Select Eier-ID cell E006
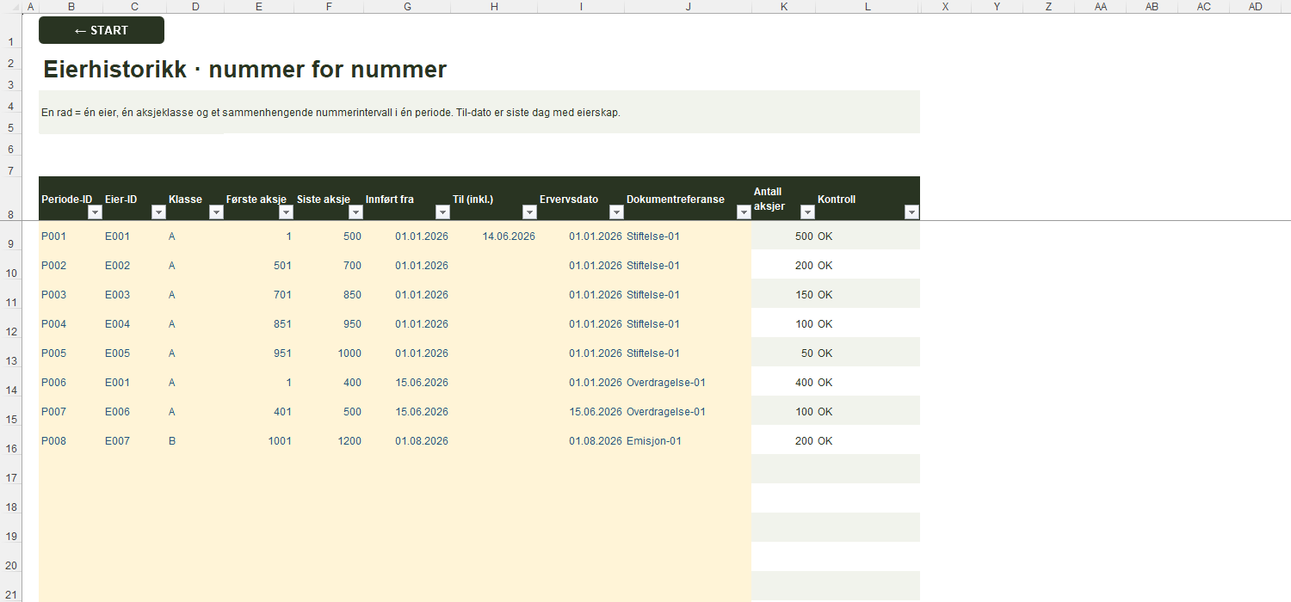 coord(134,411)
